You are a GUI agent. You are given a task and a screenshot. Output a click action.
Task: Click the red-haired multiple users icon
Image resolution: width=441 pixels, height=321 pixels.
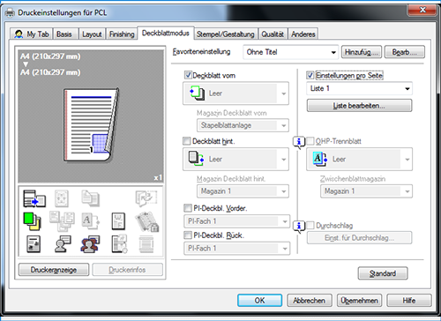[90, 244]
